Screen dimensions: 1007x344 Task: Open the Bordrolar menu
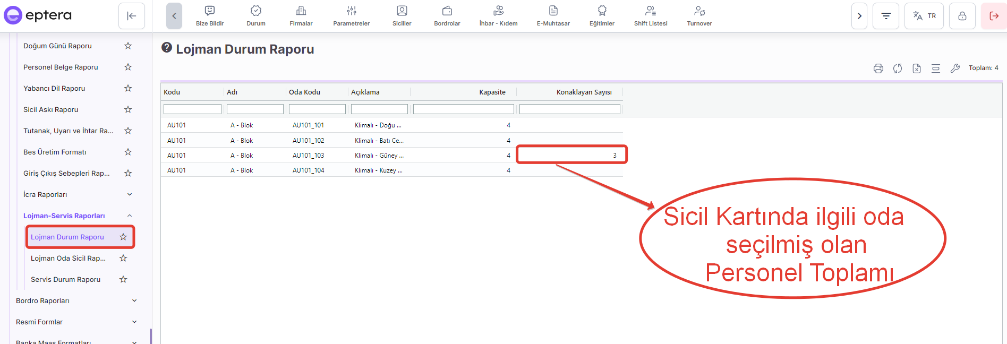tap(447, 16)
